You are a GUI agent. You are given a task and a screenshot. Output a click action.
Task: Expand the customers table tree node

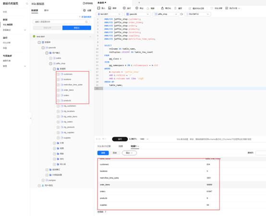pos(58,74)
